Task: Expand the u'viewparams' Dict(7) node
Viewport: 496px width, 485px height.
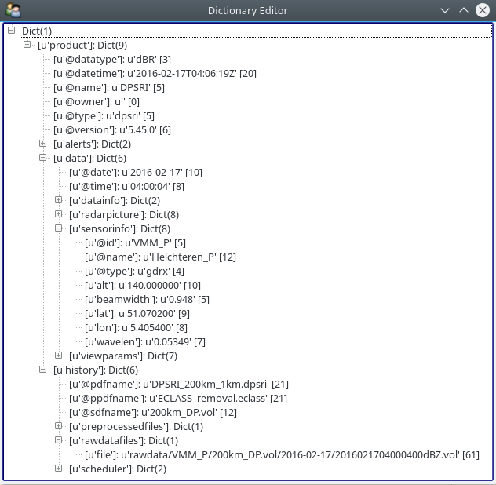Action: point(59,356)
